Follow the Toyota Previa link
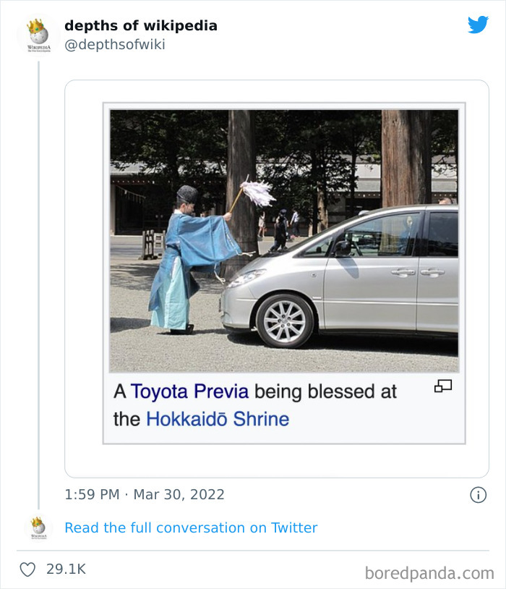The width and height of the screenshot is (506, 589). [x=189, y=391]
